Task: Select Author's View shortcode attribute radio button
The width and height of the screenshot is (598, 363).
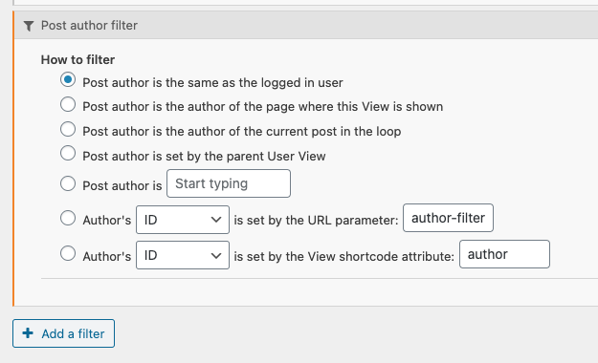Action: [68, 253]
